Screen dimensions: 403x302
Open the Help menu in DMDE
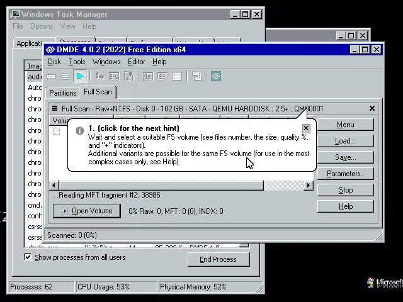(159, 62)
